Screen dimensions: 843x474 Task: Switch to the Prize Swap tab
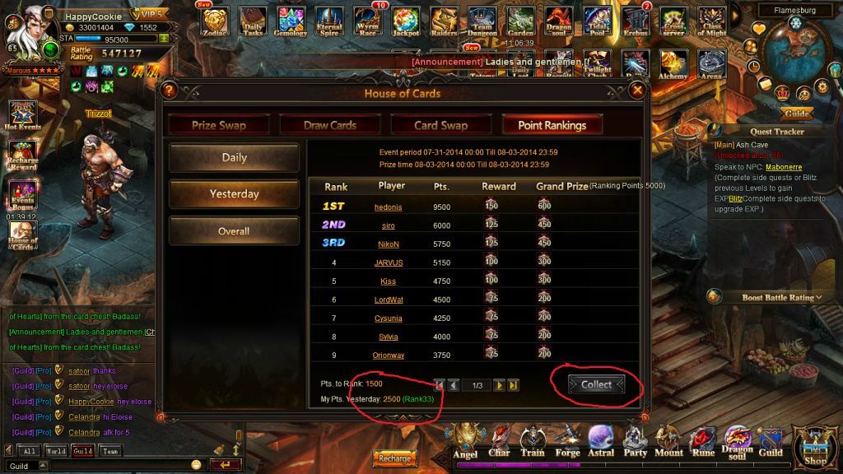(x=219, y=125)
